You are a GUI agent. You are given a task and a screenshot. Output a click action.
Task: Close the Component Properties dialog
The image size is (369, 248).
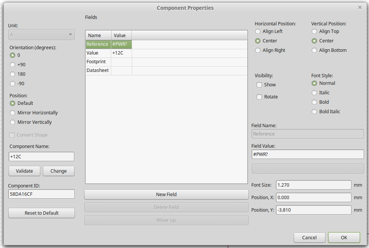360,8
